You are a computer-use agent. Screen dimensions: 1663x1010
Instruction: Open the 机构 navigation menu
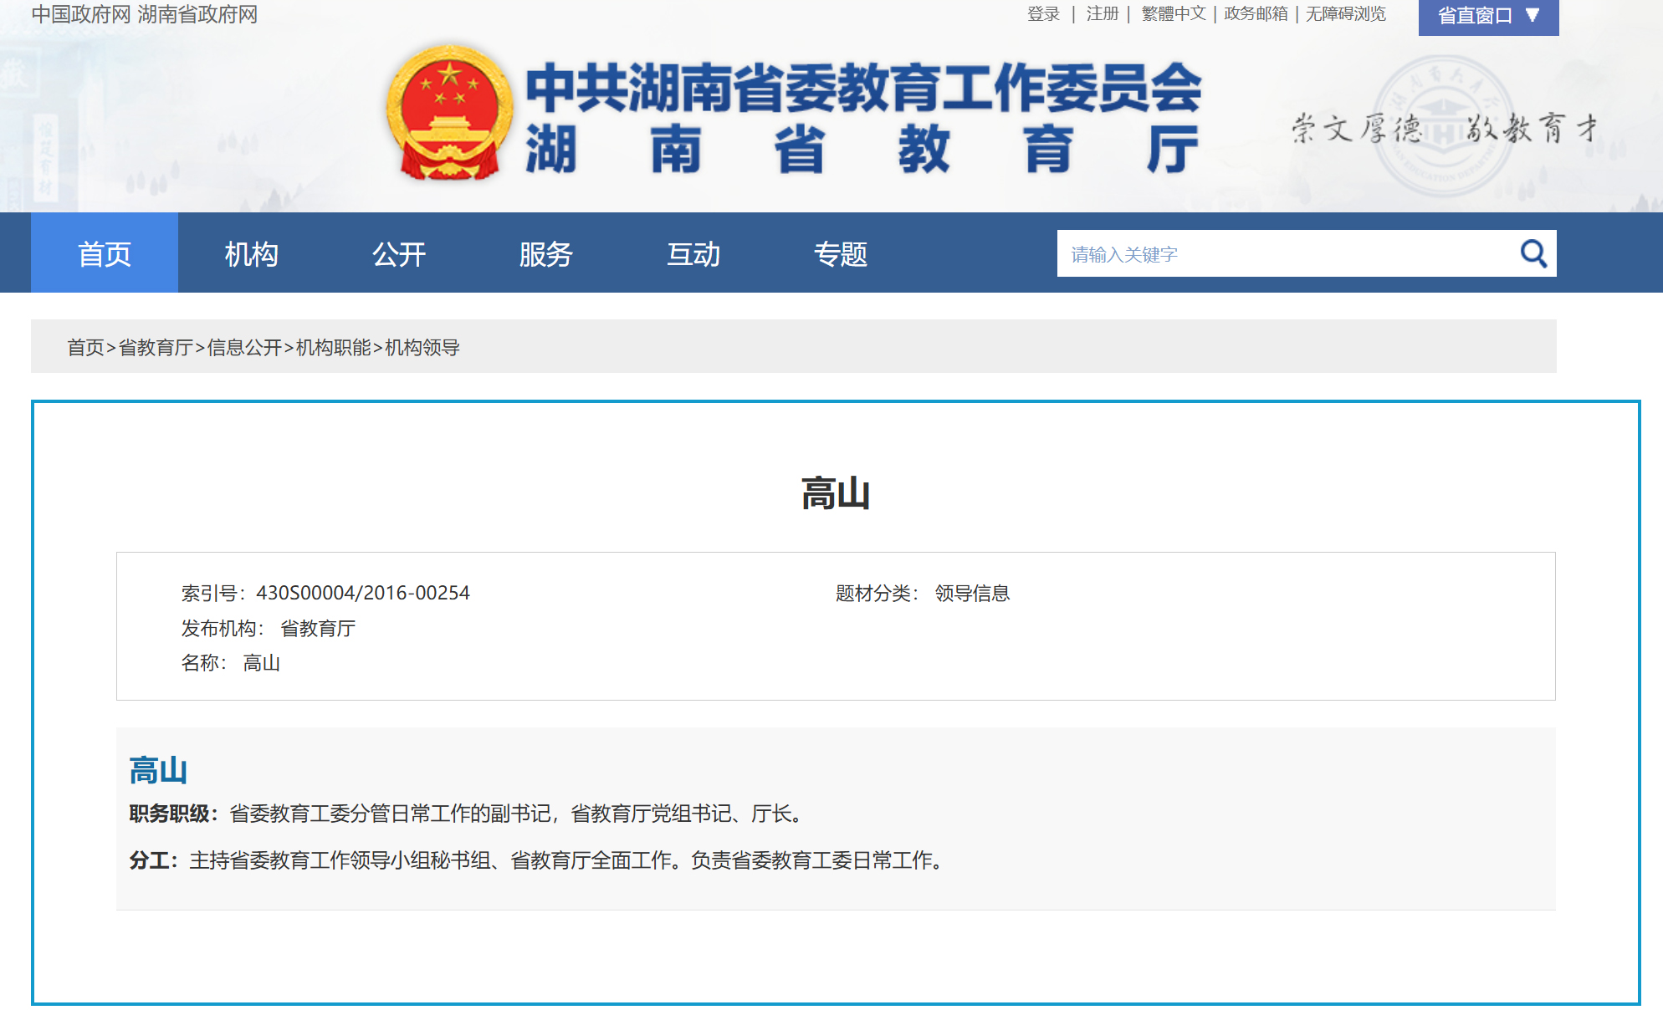pyautogui.click(x=251, y=253)
